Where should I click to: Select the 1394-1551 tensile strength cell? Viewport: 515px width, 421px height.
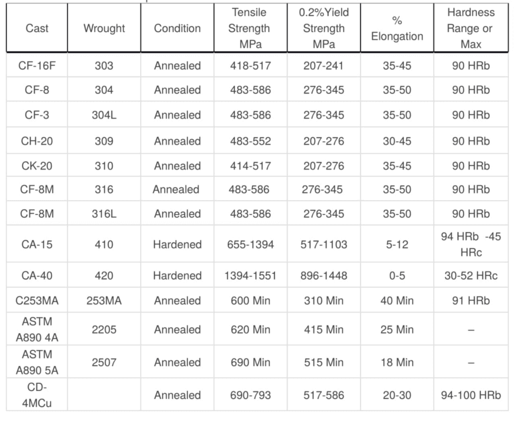click(250, 275)
